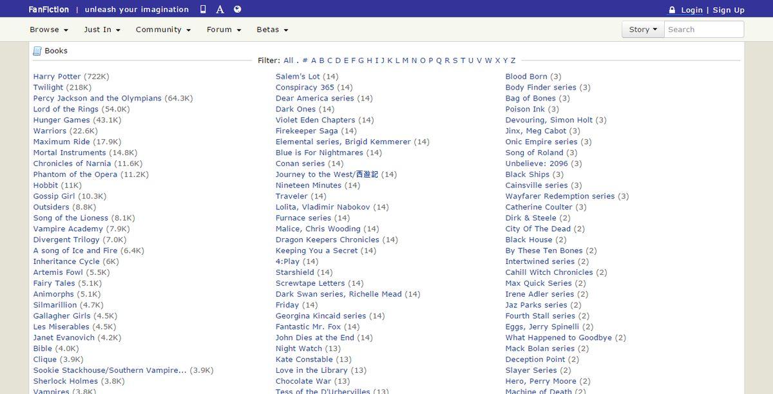Screen dimensions: 773x394
Task: Open the Artemis Fowl category
Action: click(58, 273)
